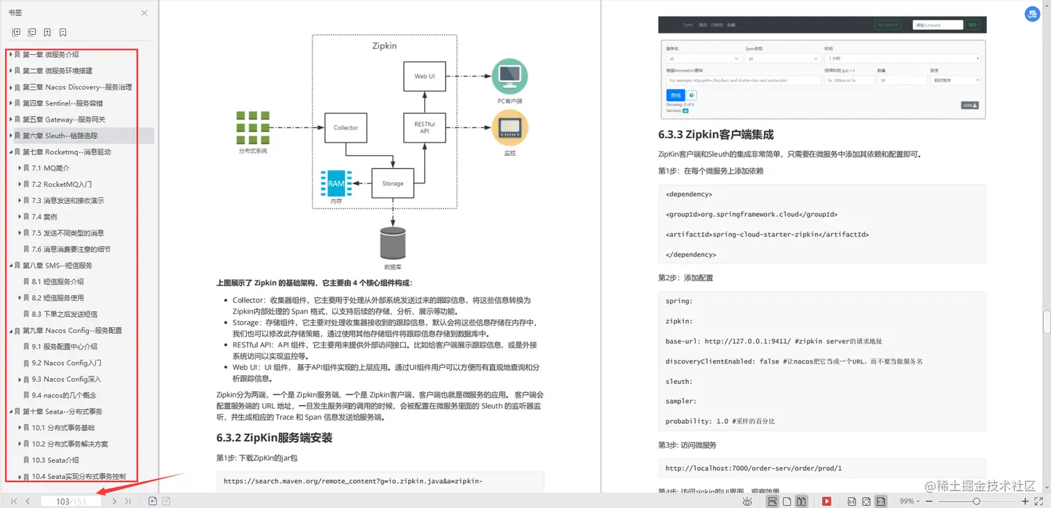Go to the next page
Screen dimensions: 1051x508
114,501
